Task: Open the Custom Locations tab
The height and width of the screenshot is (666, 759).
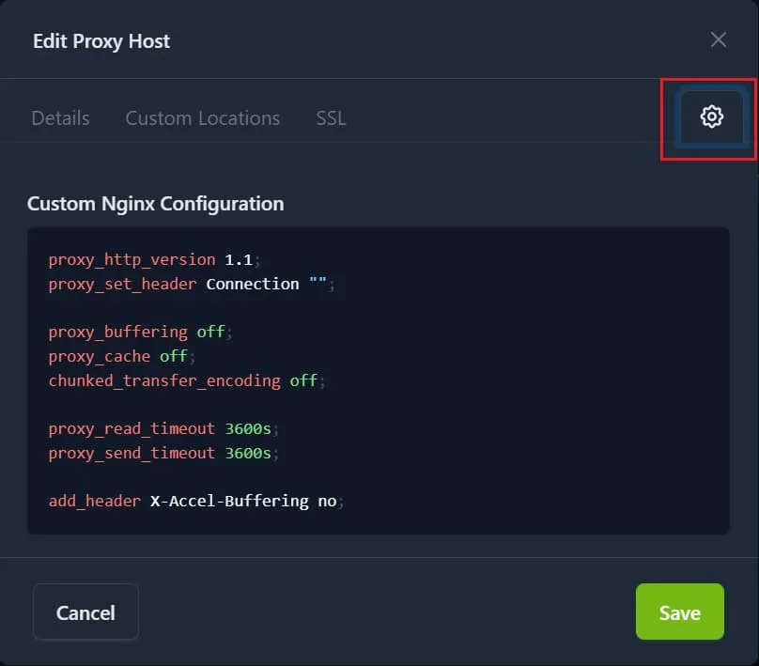Action: pos(202,118)
